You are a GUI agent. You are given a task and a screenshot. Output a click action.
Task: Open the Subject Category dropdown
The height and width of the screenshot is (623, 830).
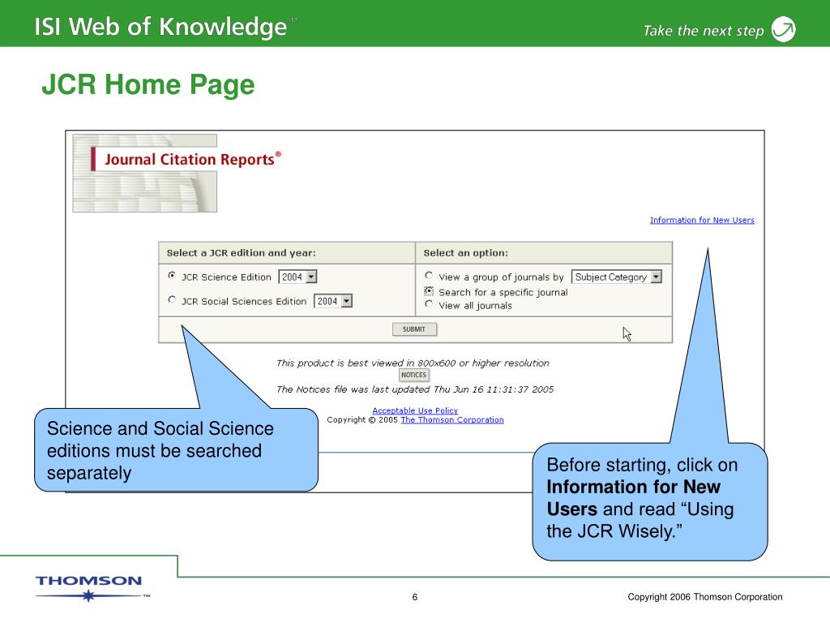pos(617,277)
